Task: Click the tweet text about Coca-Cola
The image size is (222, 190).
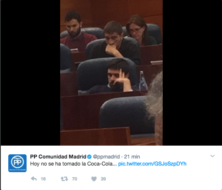Action: (x=73, y=164)
